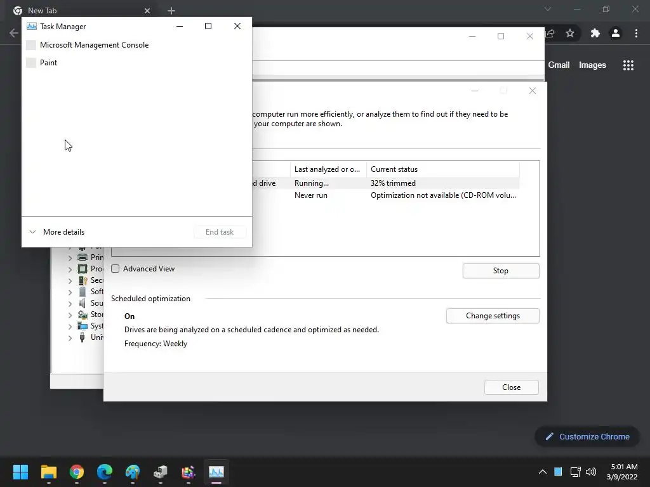Open Chrome's three-dot menu
Viewport: 650px width, 487px height.
point(636,33)
